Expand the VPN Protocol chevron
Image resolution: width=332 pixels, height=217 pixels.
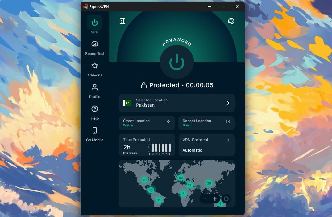pyautogui.click(x=228, y=140)
